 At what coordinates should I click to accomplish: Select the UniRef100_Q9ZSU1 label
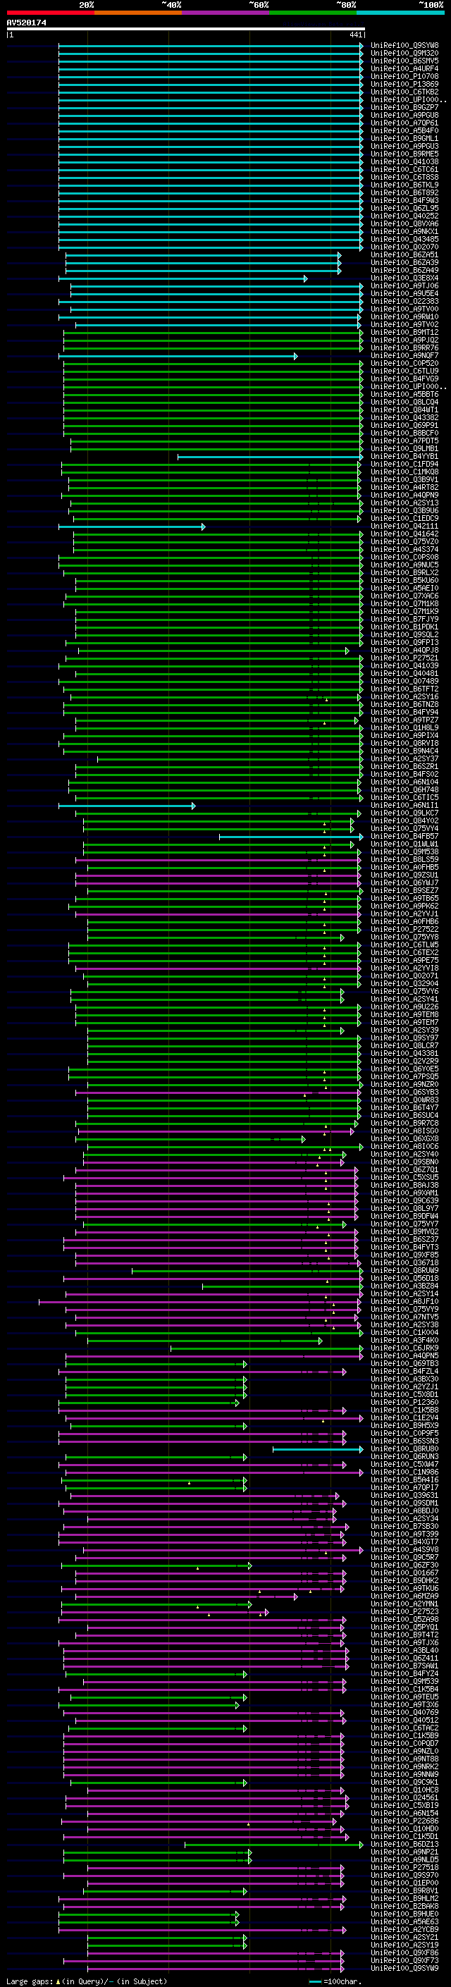404,875
